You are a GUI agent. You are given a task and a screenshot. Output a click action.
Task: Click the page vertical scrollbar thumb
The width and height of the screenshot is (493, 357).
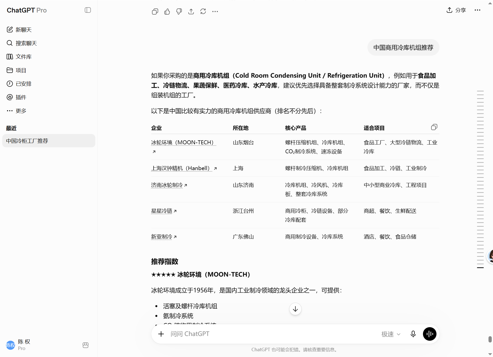pyautogui.click(x=490, y=339)
